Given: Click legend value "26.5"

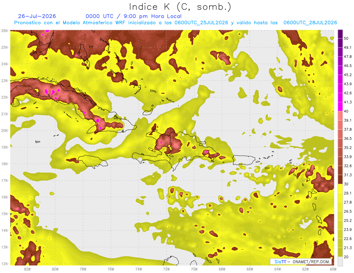Looking at the screenshot, I should tap(348, 211).
